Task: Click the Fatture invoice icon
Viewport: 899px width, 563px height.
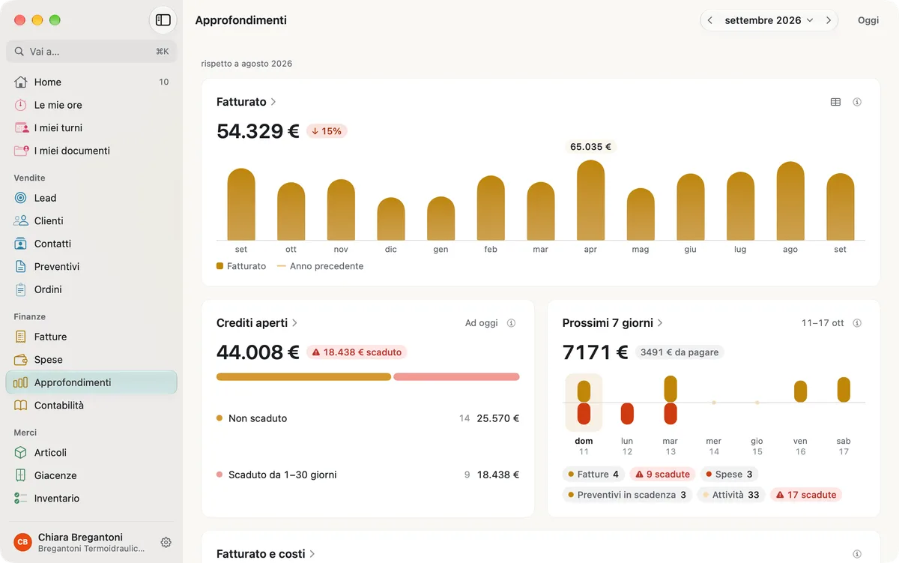Action: 21,337
